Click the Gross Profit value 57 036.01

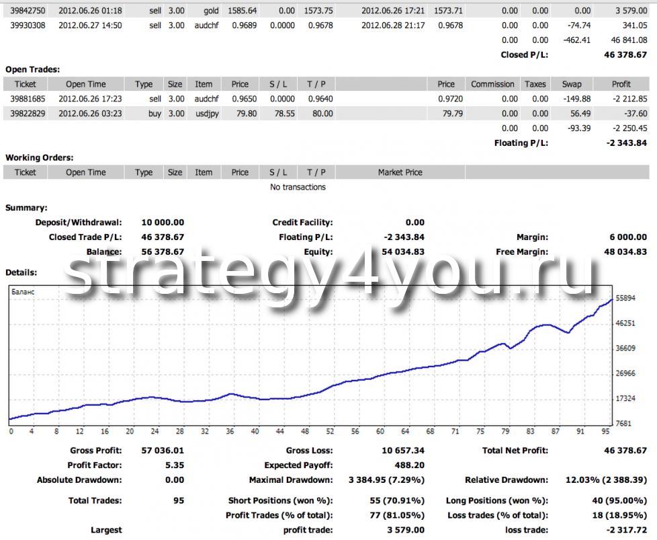coord(162,451)
